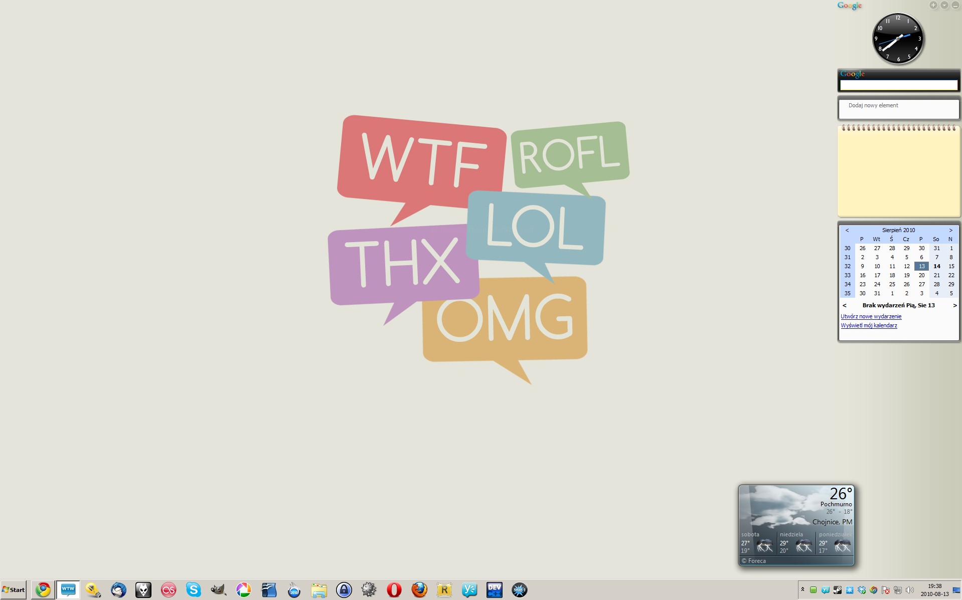Screen dimensions: 962x600
Task: Click Utwórz nowe wydarzenie link
Action: [871, 316]
